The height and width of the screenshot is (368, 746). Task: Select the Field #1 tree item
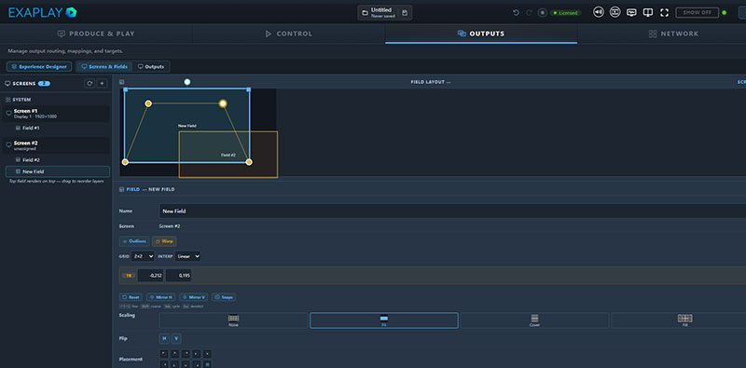(31, 129)
